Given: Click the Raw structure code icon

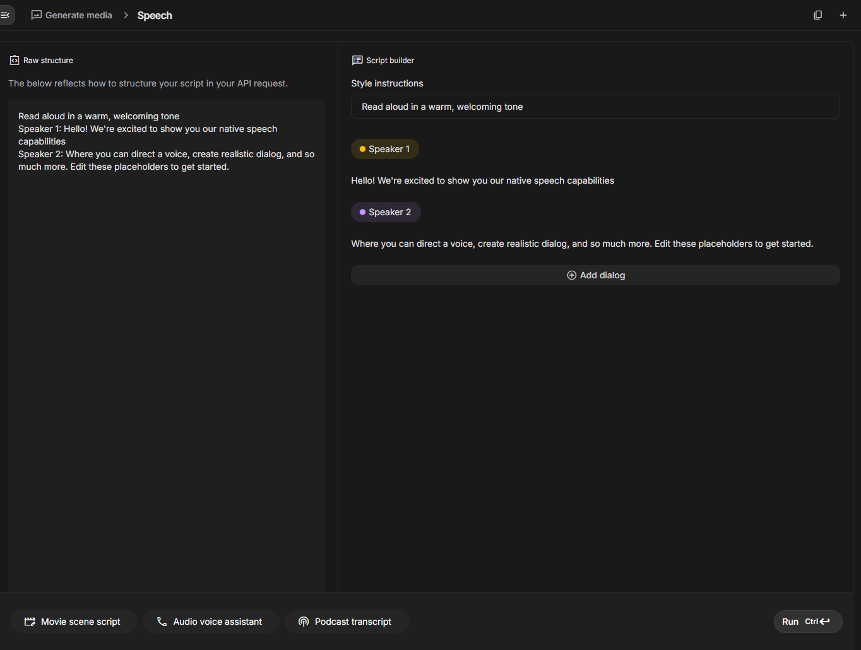Looking at the screenshot, I should click(15, 61).
